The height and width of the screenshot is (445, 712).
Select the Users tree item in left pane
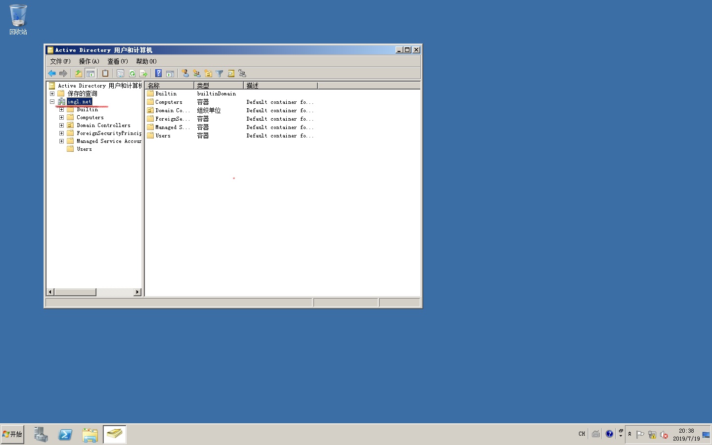tap(84, 149)
